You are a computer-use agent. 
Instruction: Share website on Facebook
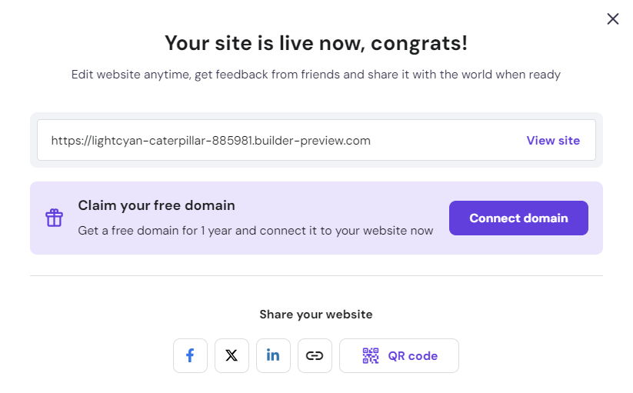[x=190, y=355]
